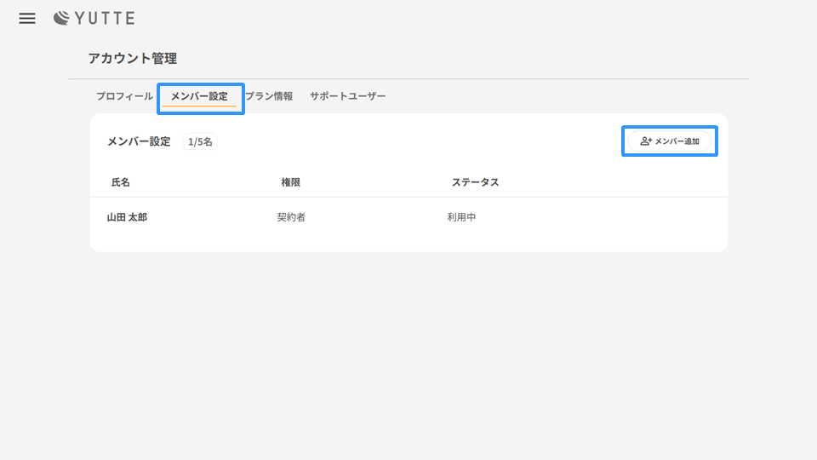The width and height of the screenshot is (817, 460).
Task: Click the ステータス column header
Action: (x=475, y=182)
